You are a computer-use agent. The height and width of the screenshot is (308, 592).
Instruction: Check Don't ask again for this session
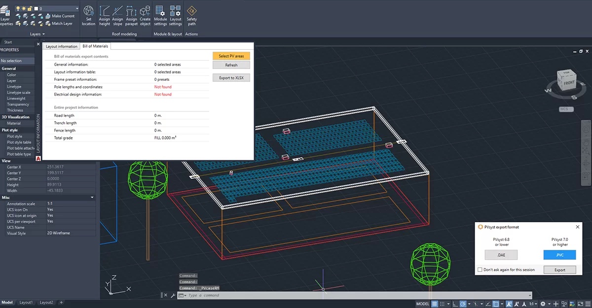pyautogui.click(x=480, y=270)
